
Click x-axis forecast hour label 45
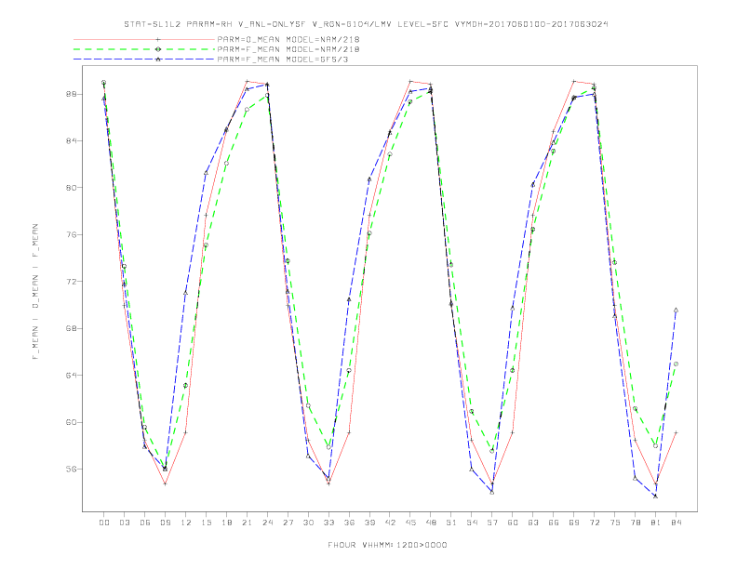point(410,523)
